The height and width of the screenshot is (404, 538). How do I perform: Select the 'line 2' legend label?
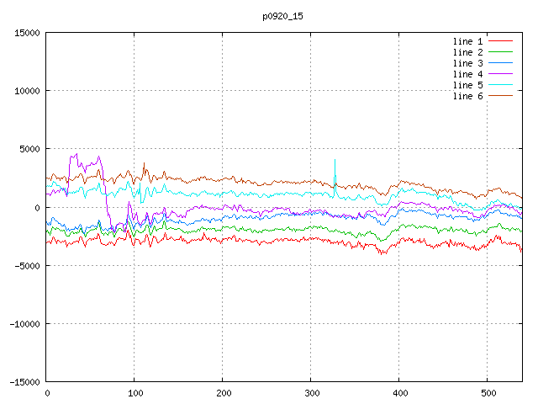[468, 52]
